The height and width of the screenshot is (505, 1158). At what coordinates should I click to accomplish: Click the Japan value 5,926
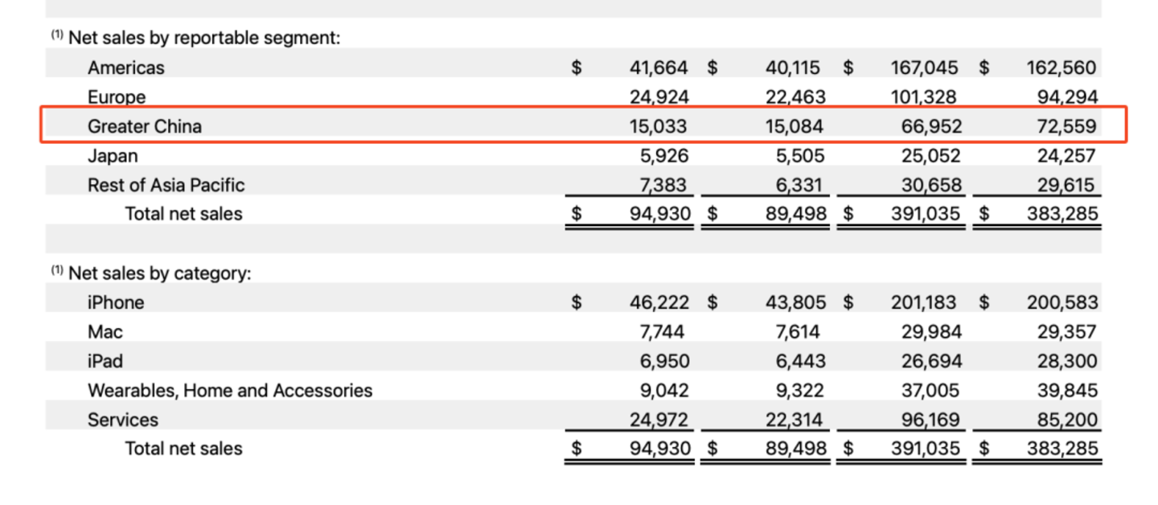pyautogui.click(x=664, y=155)
